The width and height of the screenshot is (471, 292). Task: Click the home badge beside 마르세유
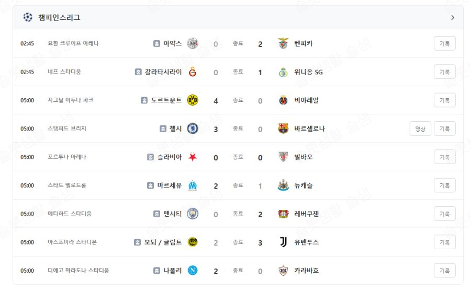tap(151, 185)
